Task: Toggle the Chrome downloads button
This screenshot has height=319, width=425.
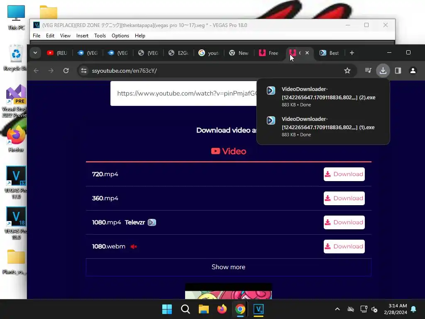Action: point(383,71)
